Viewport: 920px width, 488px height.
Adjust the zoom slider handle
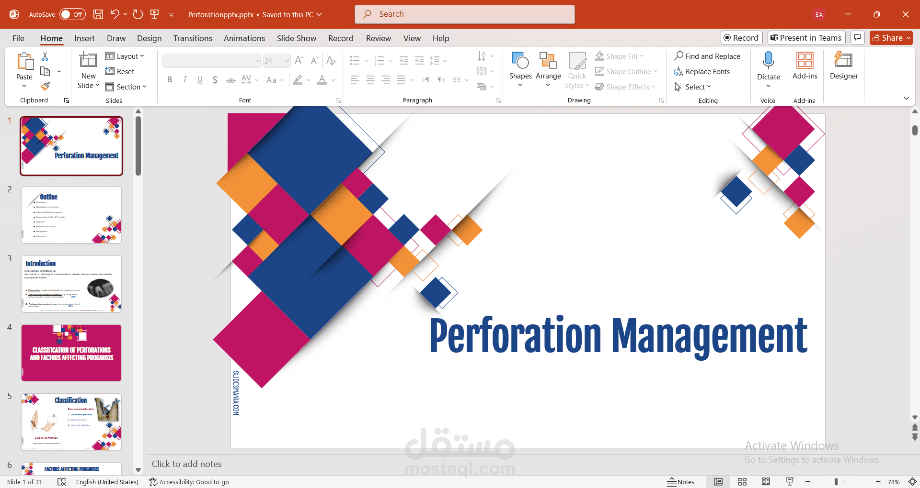tap(836, 482)
